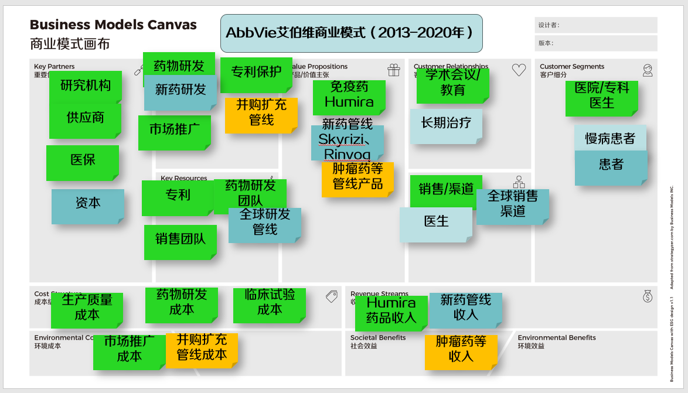Click the Key Partners section label
The image size is (688, 393).
coord(55,66)
